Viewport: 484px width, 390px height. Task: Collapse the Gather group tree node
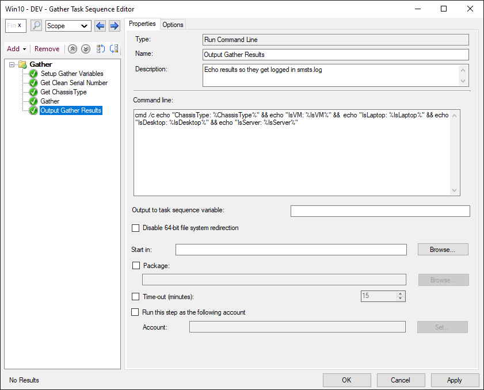pyautogui.click(x=12, y=64)
